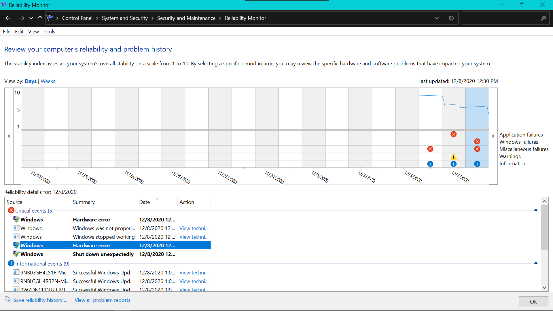Click miscellaneous failure icon on 12/6/2020
Viewport: 553px width, 311px height.
coord(430,149)
